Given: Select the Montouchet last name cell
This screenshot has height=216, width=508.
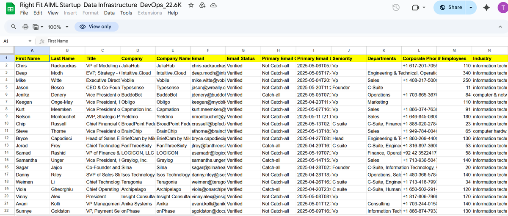Looking at the screenshot, I should (x=67, y=116).
